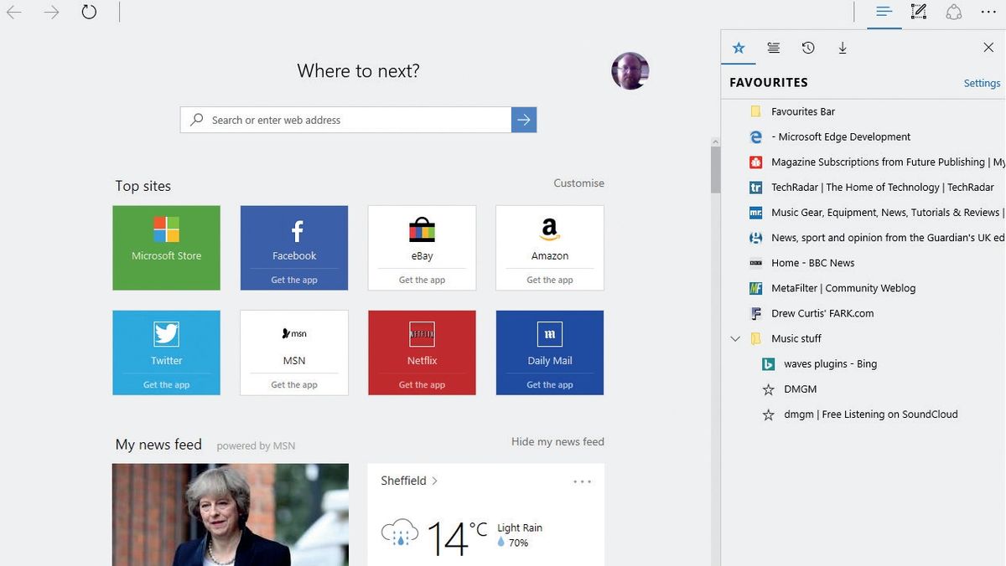Screen dimensions: 1006x566
Task: Open the History panel in the Hub
Action: coord(807,48)
